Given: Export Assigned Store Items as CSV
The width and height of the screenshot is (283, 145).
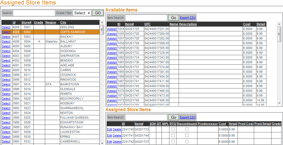Looking at the screenshot, I should (x=188, y=117).
